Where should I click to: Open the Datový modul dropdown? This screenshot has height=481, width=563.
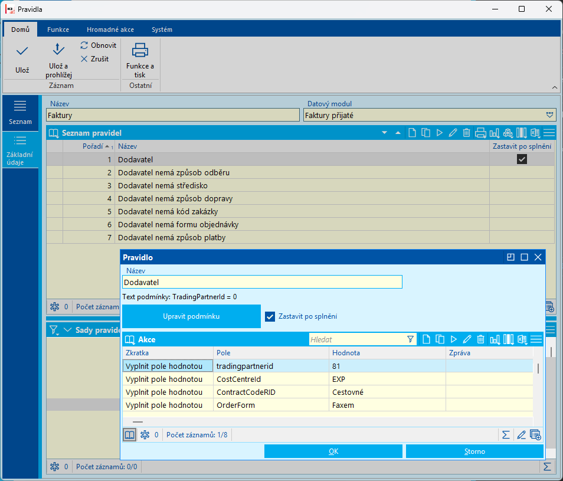tap(549, 115)
